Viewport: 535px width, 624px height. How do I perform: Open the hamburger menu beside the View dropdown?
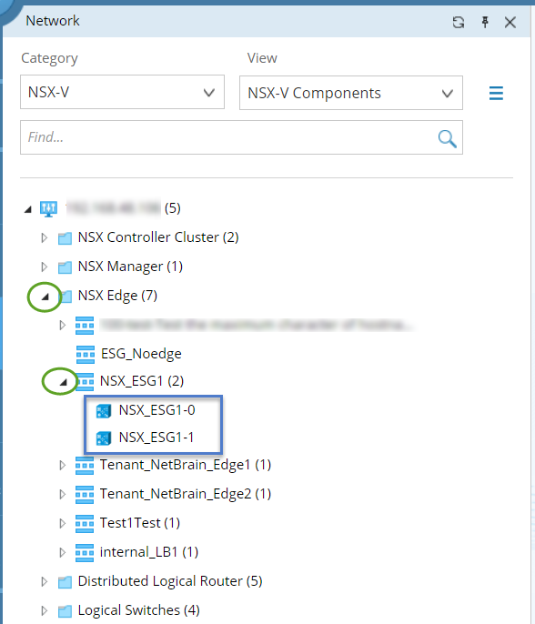(496, 93)
